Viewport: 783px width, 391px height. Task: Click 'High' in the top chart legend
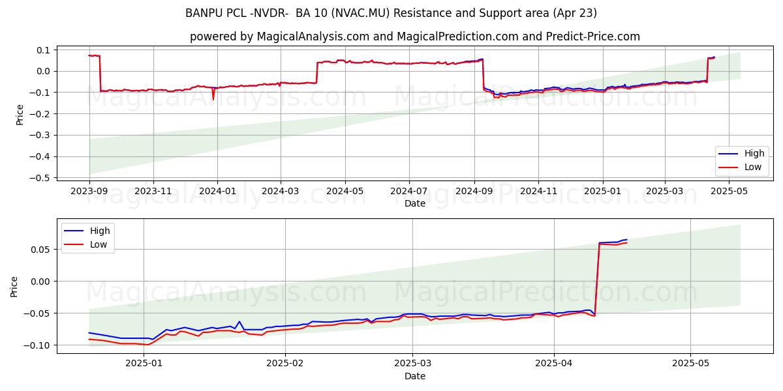(x=754, y=154)
